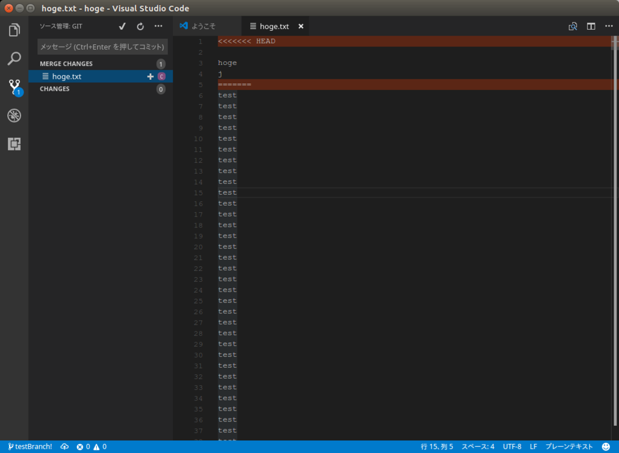Click errors and warnings count in status bar
The width and height of the screenshot is (619, 453).
tap(92, 446)
